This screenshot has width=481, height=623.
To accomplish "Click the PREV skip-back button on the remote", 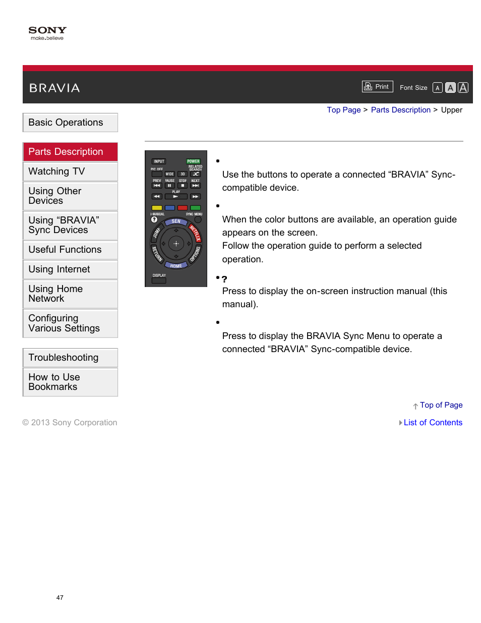I will point(157,185).
